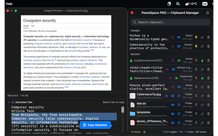Click the open-in-Finder arrow icon for ebook_OPNsense PDF
This screenshot has width=218, height=136.
click(x=179, y=123)
